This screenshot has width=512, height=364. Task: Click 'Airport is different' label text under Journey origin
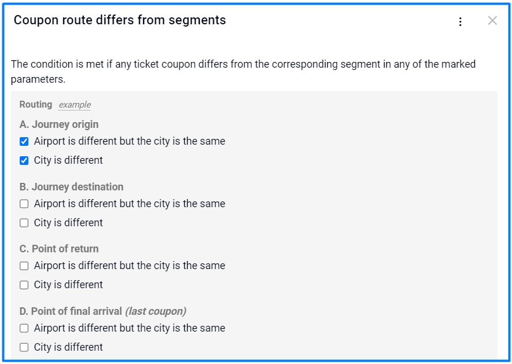pyautogui.click(x=129, y=141)
